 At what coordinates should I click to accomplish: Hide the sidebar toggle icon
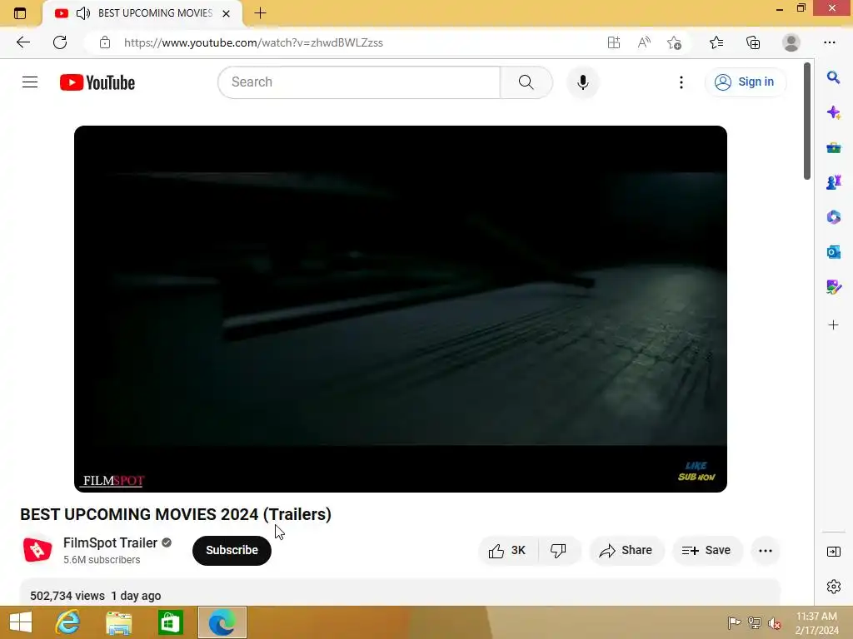coord(833,552)
